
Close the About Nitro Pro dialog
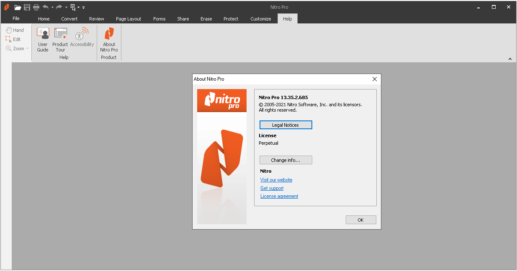coord(375,79)
